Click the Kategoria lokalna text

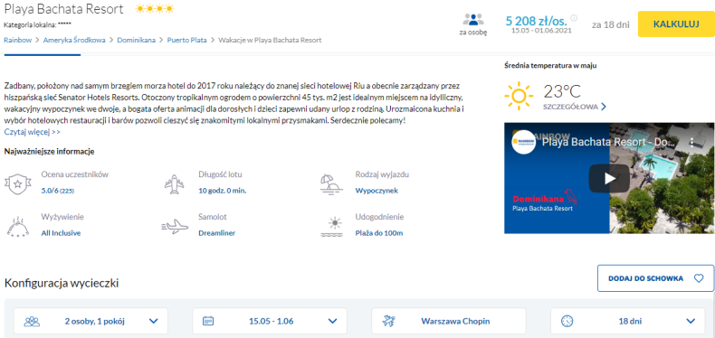(x=37, y=24)
